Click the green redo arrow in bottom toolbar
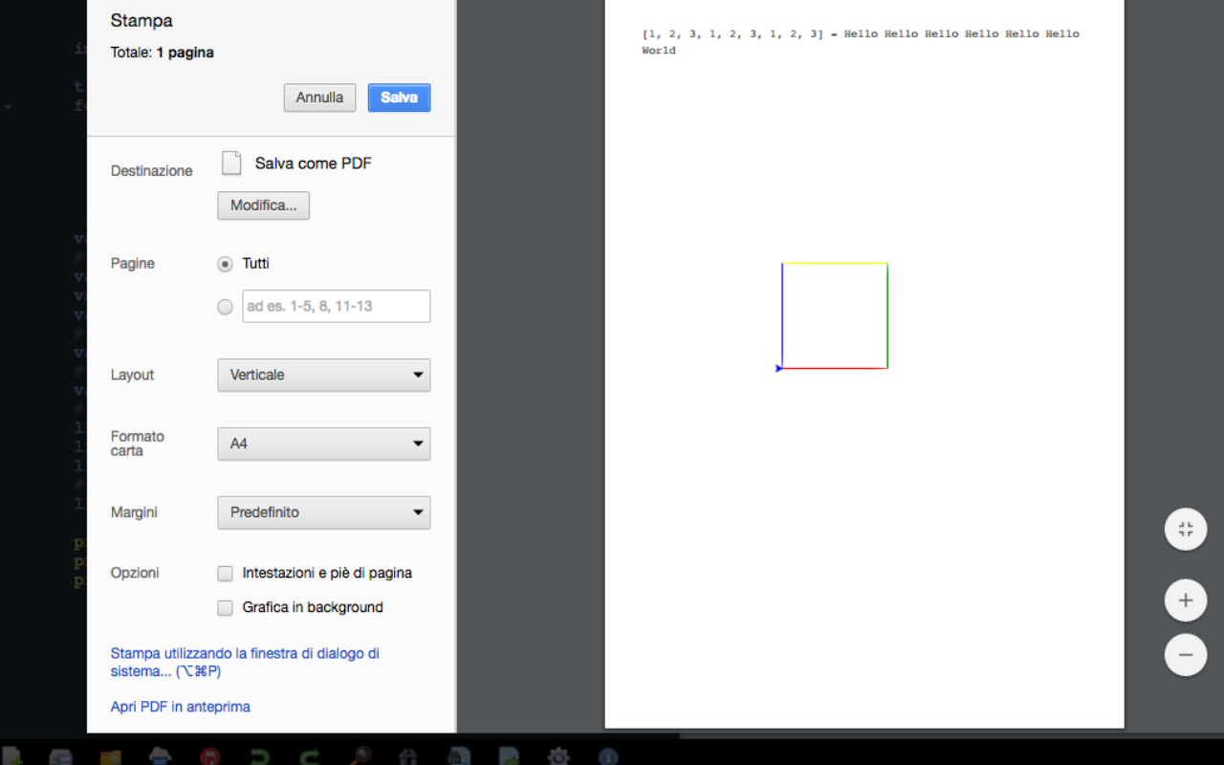 (x=309, y=756)
